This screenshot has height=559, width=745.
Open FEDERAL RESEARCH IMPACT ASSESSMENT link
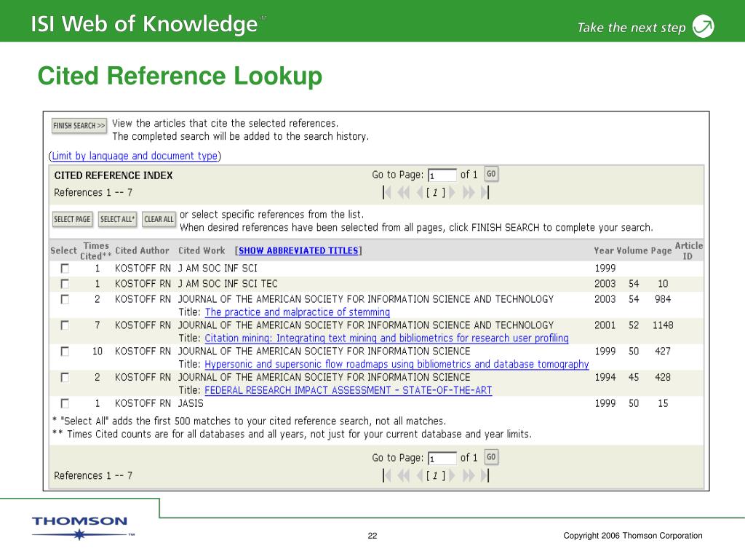point(348,390)
